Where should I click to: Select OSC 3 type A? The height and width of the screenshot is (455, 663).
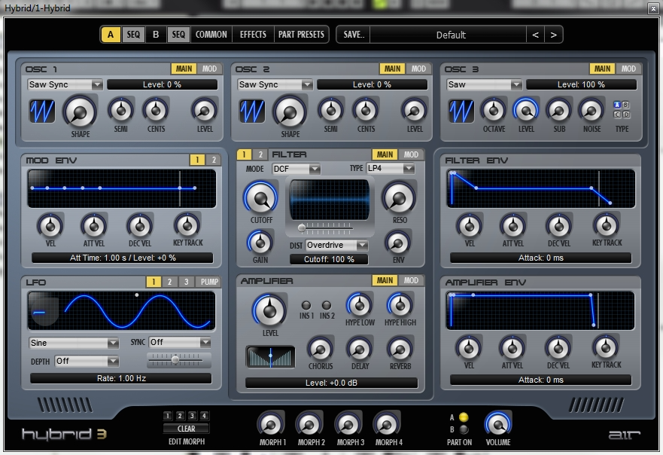pyautogui.click(x=617, y=105)
